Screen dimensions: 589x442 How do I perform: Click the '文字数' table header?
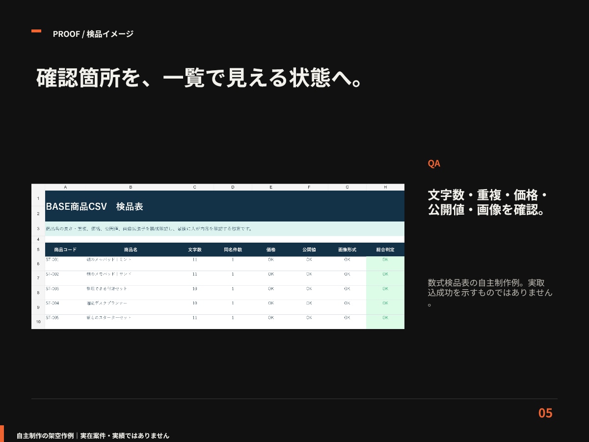pos(195,249)
